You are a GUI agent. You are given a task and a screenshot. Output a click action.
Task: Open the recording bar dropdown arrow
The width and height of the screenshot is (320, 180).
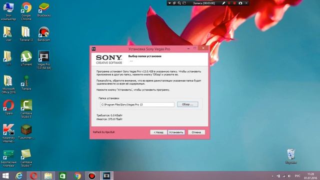[169, 3]
